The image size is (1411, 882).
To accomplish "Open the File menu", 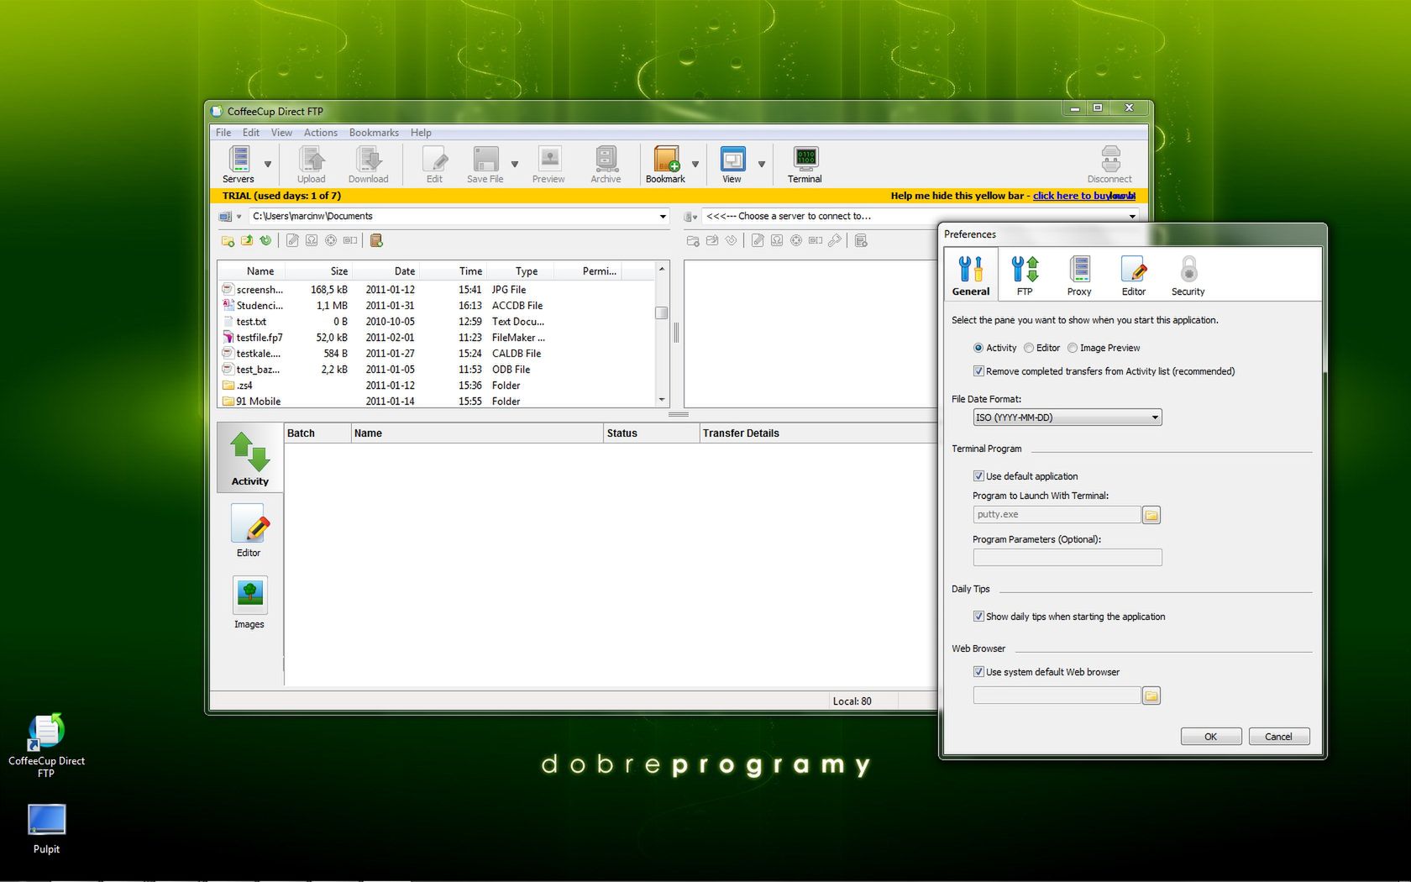I will [x=223, y=133].
